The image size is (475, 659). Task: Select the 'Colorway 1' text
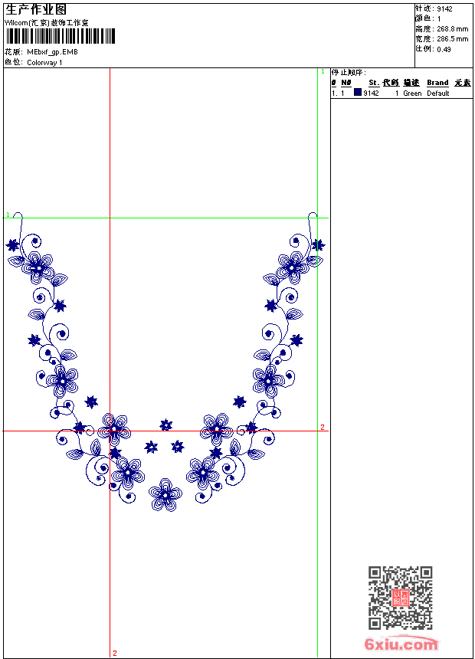(44, 63)
